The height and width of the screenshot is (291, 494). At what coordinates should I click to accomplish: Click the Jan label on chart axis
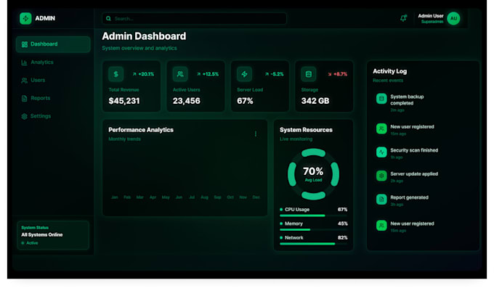coord(115,197)
